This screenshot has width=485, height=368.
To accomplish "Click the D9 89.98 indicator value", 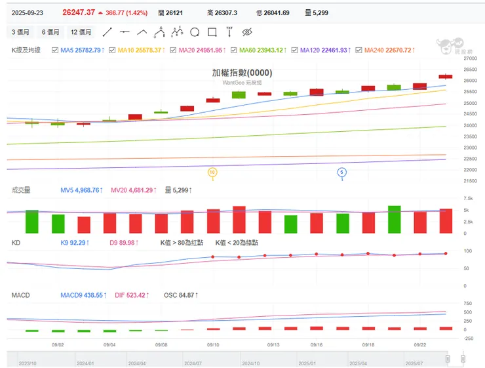I will pyautogui.click(x=124, y=243).
